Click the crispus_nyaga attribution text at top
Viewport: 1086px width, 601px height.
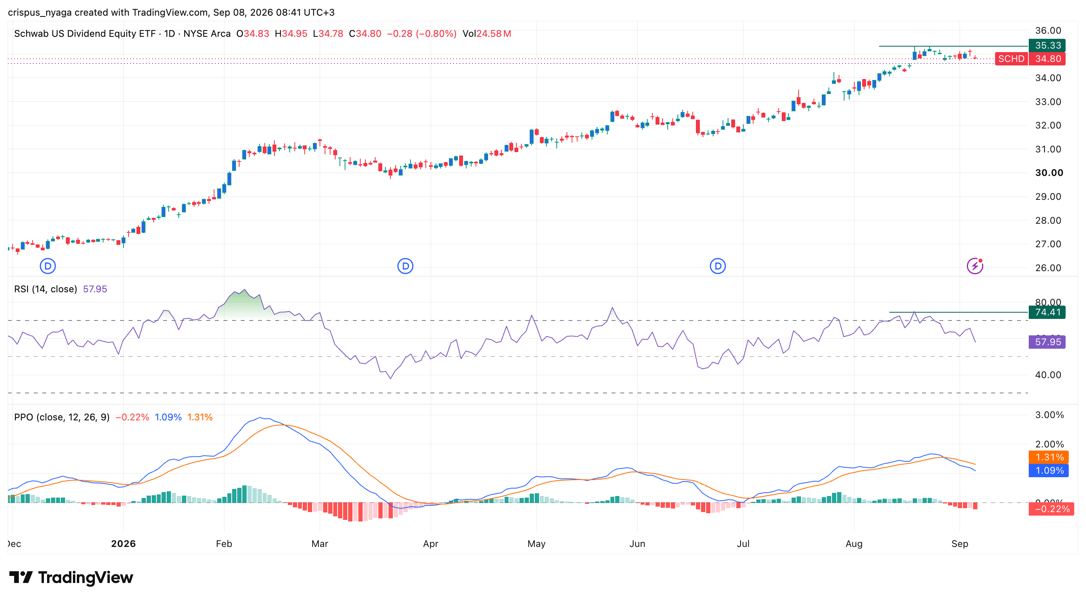[171, 12]
